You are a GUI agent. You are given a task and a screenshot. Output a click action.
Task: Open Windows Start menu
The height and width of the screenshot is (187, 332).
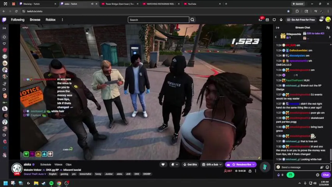(5, 183)
